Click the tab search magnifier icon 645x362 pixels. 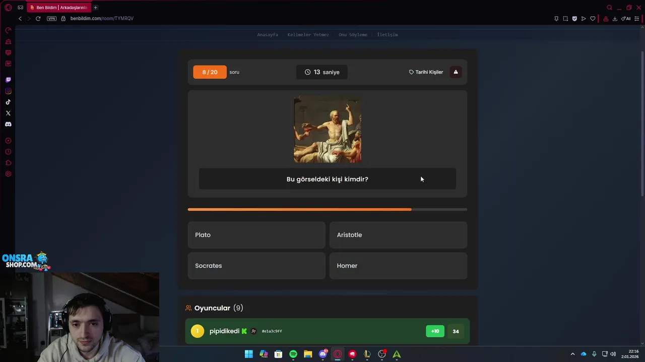609,8
